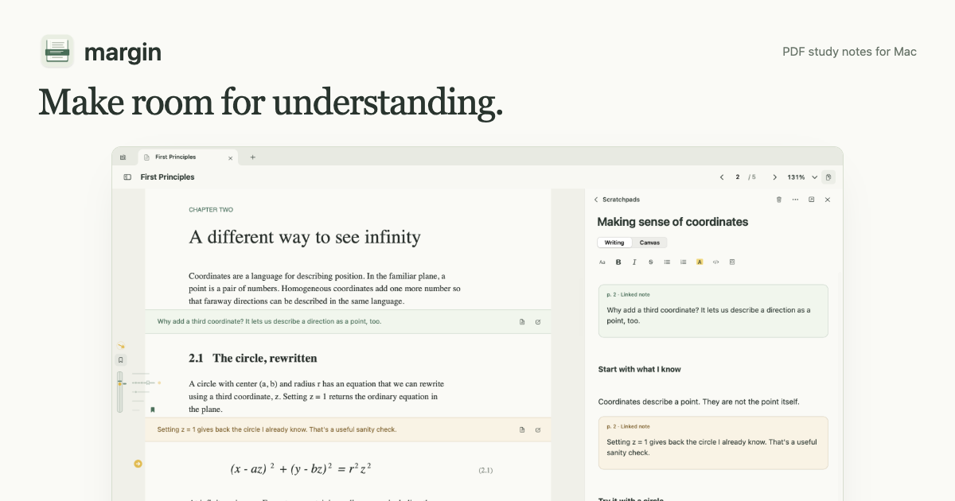Edit icon on orange sanity check note
This screenshot has width=955, height=501.
[538, 429]
